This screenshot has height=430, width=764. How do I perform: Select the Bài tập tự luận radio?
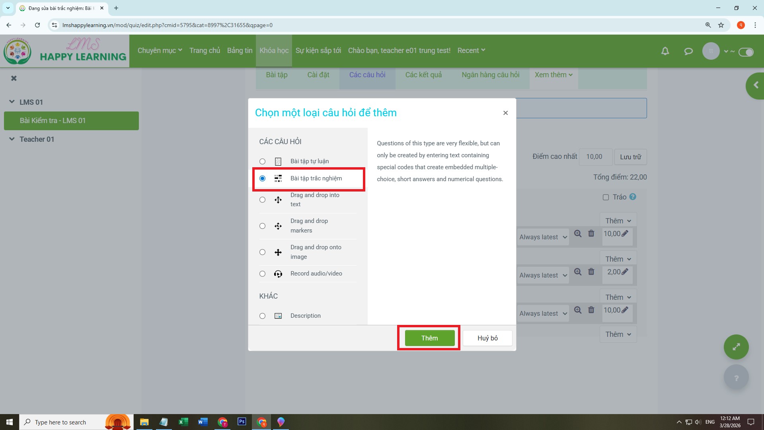(262, 161)
